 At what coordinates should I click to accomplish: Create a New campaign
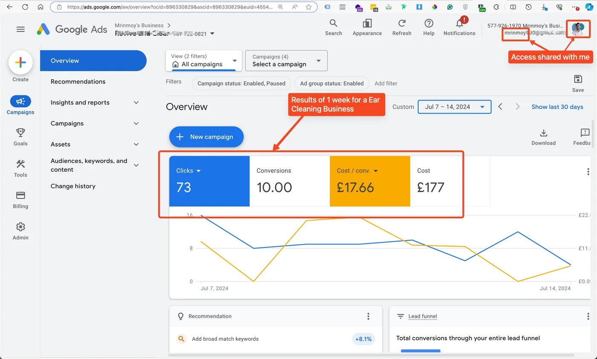click(x=206, y=137)
